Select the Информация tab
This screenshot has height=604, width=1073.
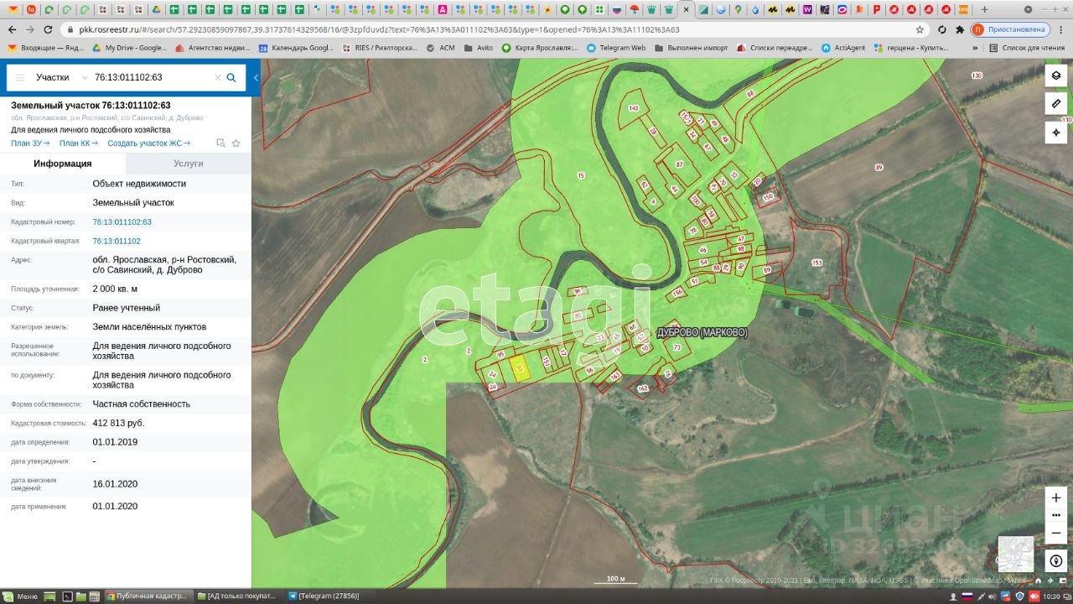coord(62,164)
